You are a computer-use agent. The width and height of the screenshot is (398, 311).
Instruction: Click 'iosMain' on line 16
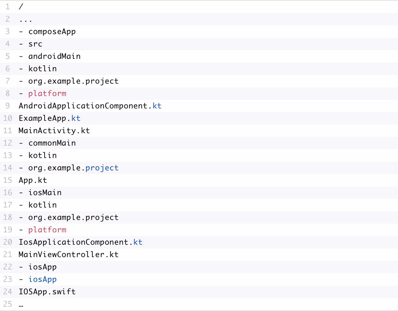pyautogui.click(x=45, y=192)
